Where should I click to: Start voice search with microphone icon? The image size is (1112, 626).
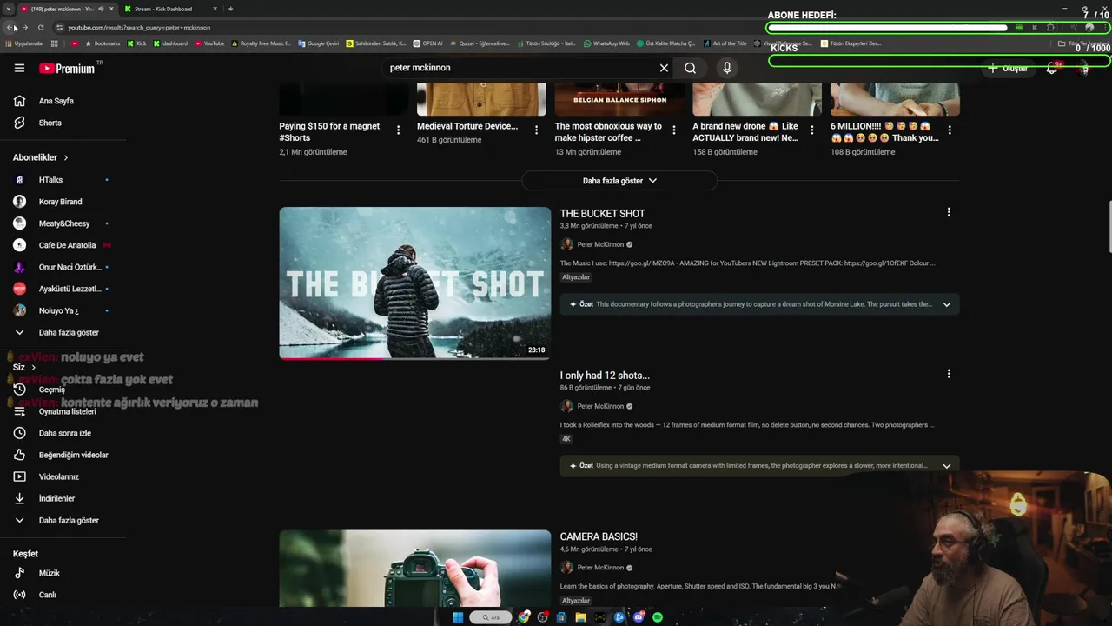coord(727,68)
